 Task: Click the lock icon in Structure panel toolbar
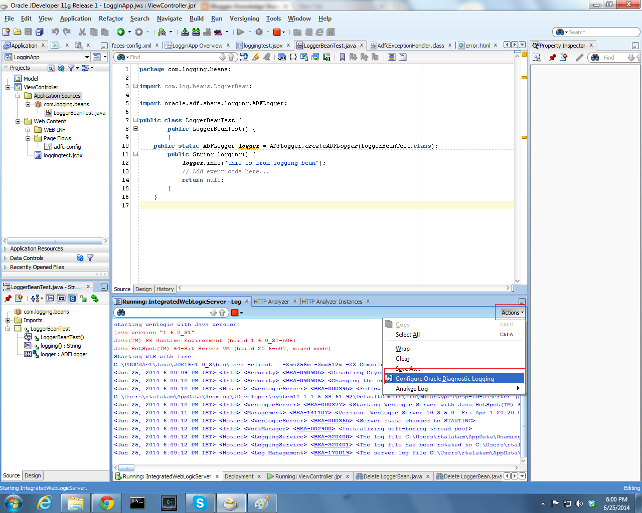pos(83,299)
